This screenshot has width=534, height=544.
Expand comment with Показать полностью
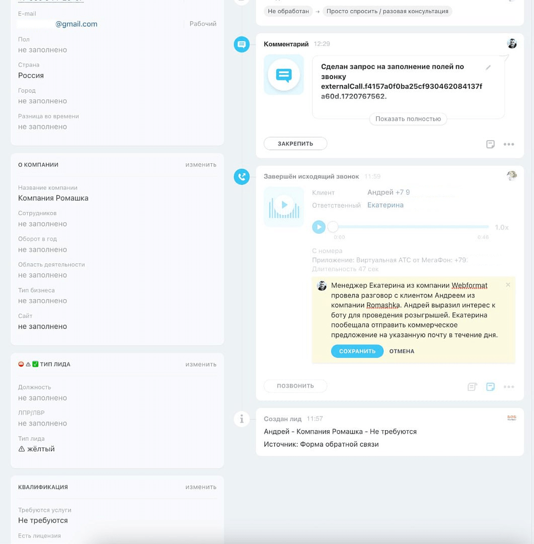[408, 119]
